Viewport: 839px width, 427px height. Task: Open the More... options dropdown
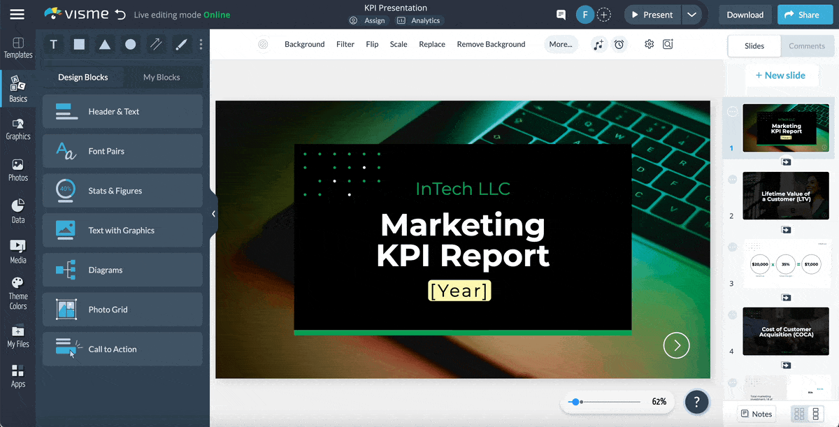pos(561,44)
